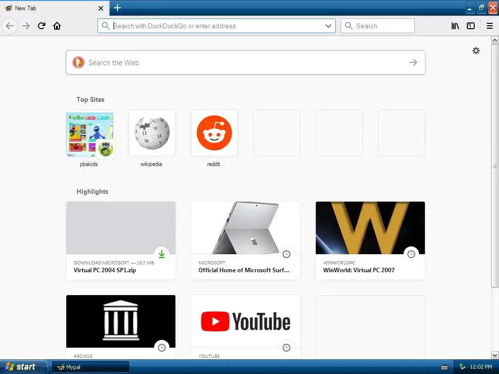499x374 pixels.
Task: Open new tab page preferences gear
Action: pyautogui.click(x=476, y=51)
